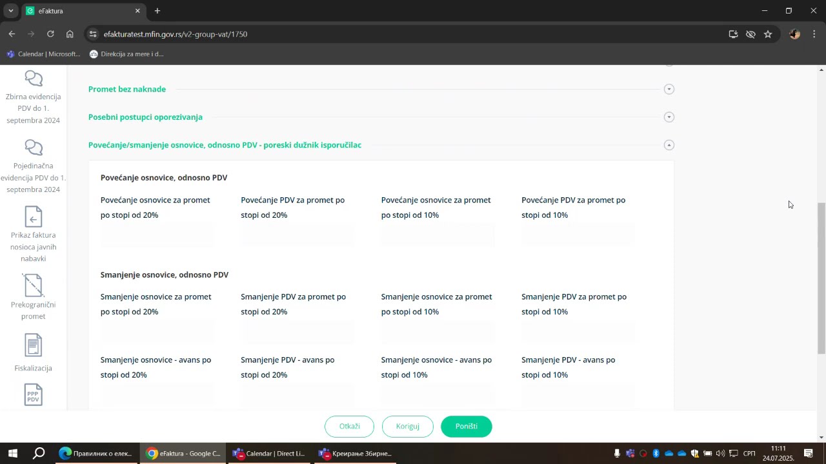Viewport: 826px width, 464px height.
Task: Go to browser home page
Action: [x=70, y=34]
